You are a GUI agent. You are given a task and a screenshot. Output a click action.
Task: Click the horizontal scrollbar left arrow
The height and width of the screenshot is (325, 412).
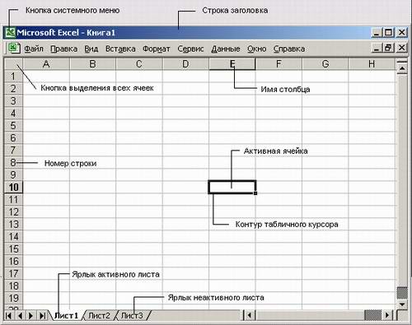coord(250,315)
